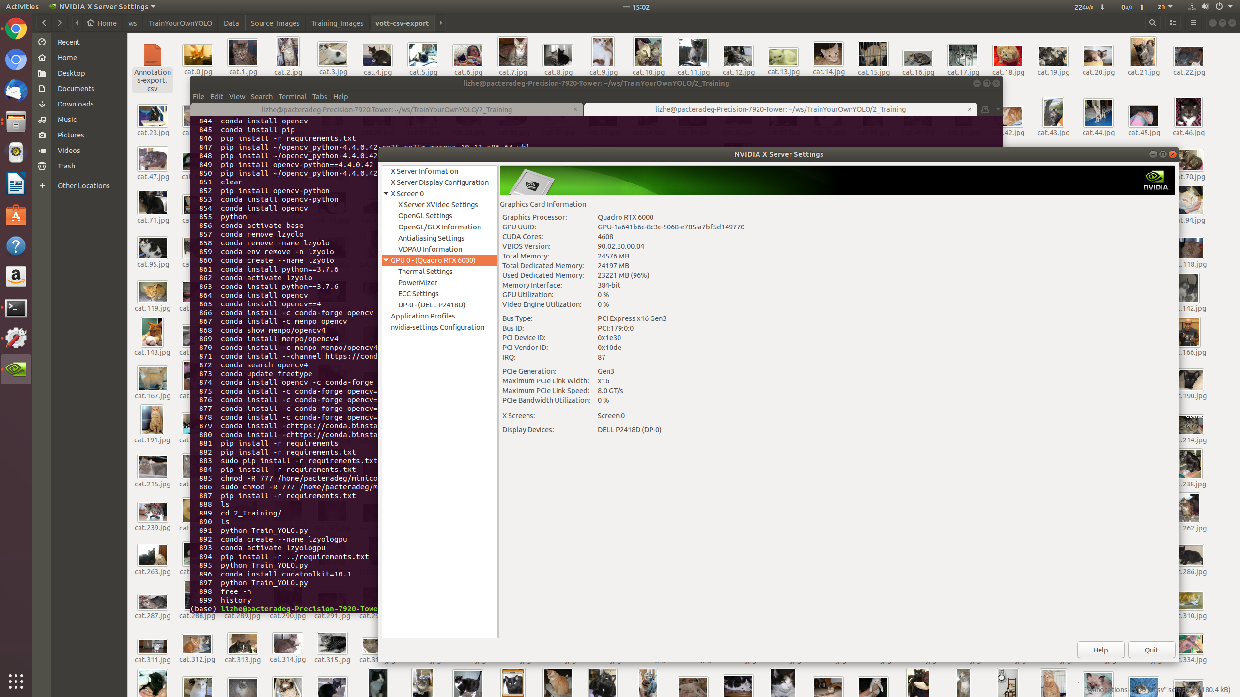This screenshot has width=1240, height=697.
Task: Open NVIDIA X Server Settings app menu
Action: click(102, 7)
